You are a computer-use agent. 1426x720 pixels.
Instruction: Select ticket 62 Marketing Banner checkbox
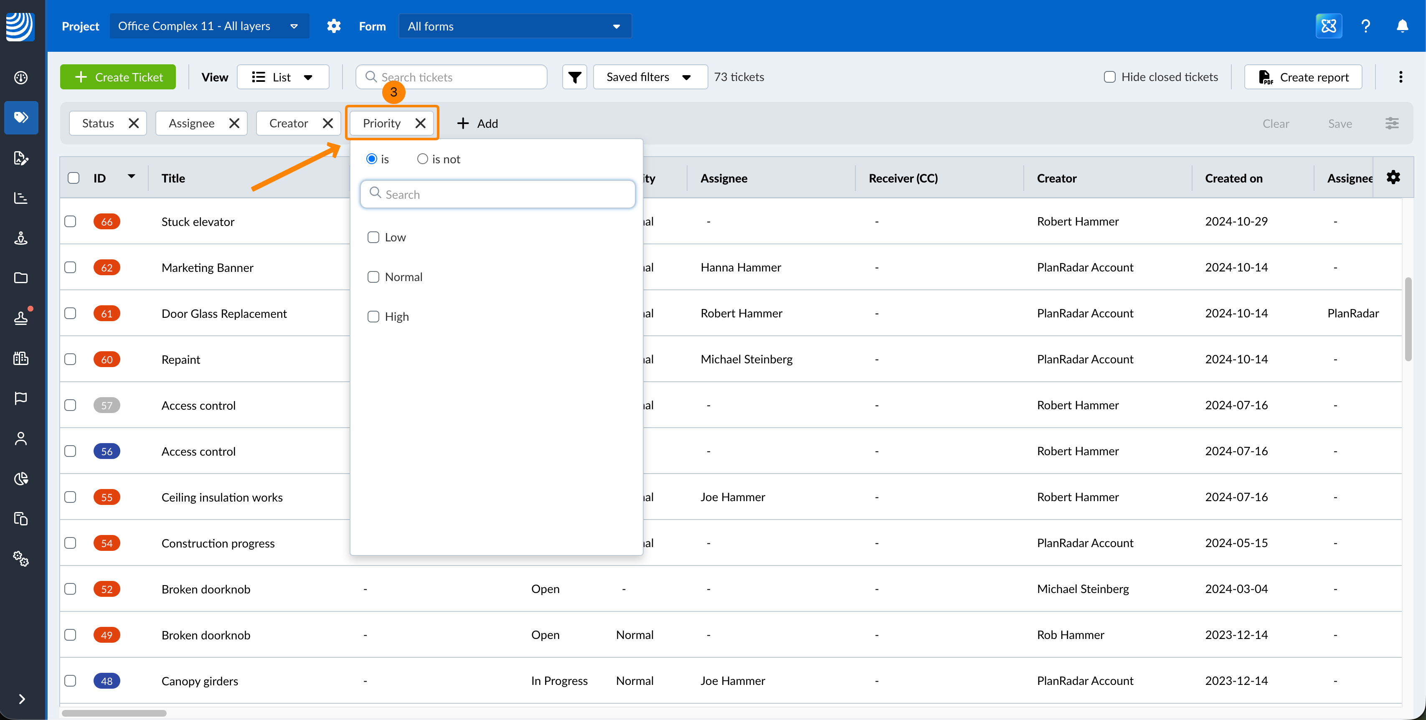[x=70, y=267]
